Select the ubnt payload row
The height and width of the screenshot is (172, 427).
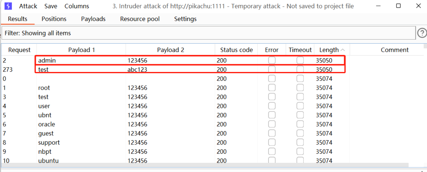(213, 115)
